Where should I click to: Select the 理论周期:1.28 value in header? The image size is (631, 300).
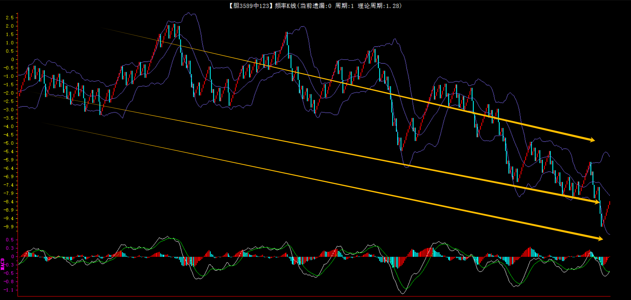point(379,6)
